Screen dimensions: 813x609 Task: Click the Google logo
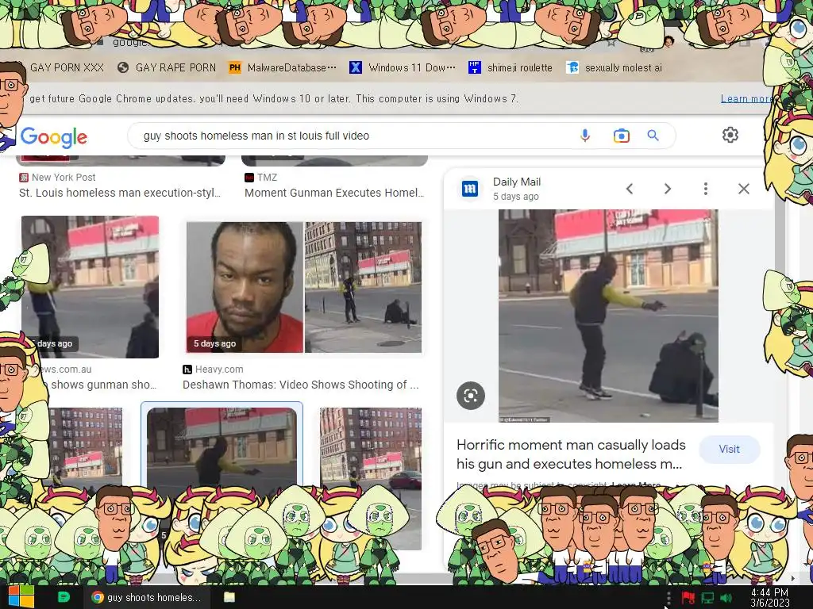click(x=54, y=137)
